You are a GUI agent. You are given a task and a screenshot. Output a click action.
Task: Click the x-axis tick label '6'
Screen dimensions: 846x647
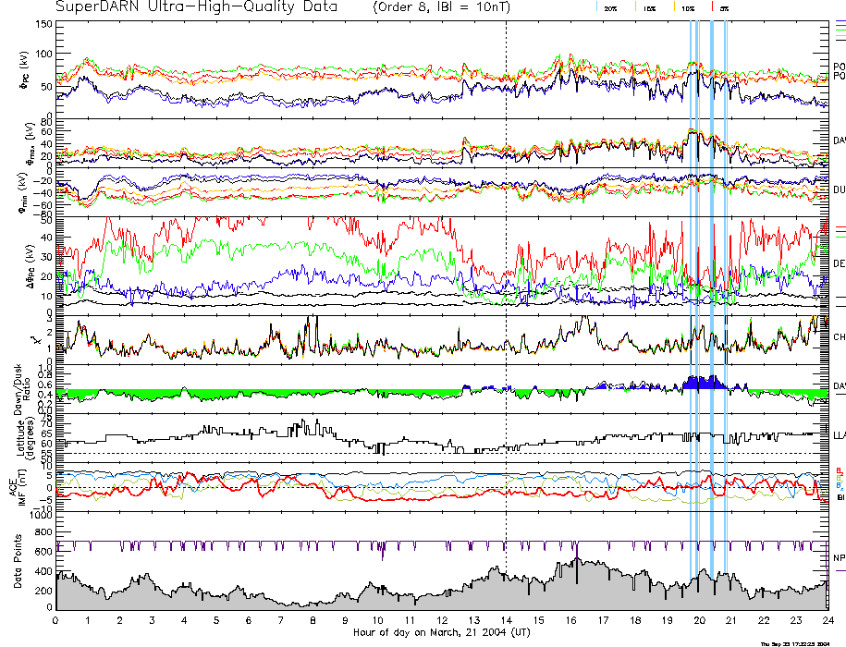click(249, 620)
